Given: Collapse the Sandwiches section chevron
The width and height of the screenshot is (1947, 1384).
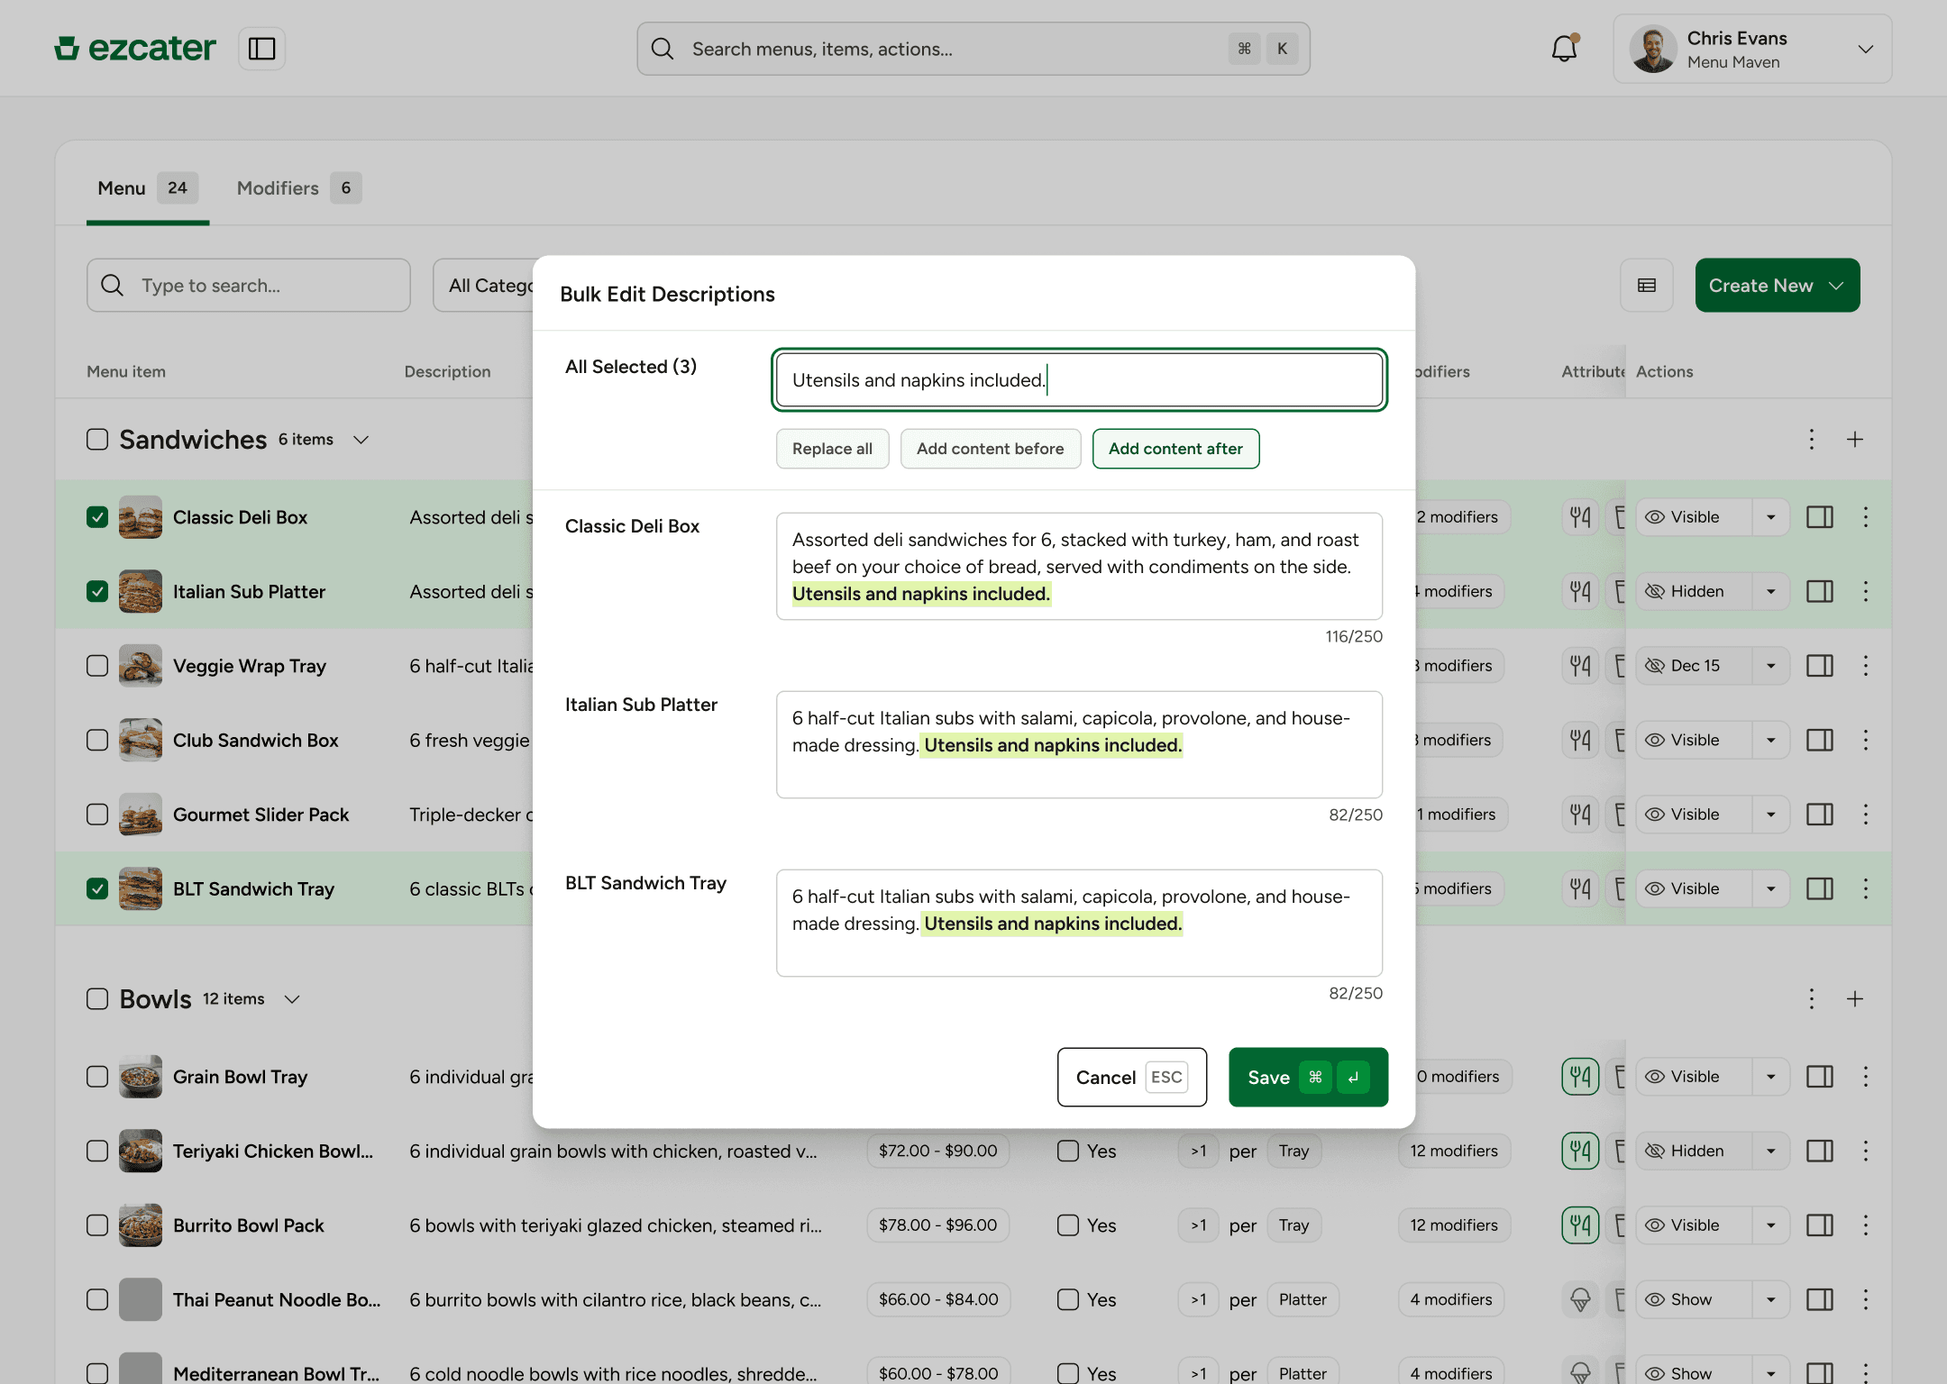Looking at the screenshot, I should coord(361,440).
